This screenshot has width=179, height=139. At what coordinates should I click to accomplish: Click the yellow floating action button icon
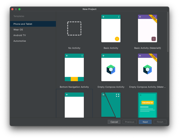pyautogui.click(x=117, y=39)
